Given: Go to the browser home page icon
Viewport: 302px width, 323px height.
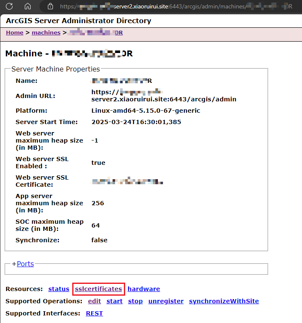Looking at the screenshot, I should 28,6.
